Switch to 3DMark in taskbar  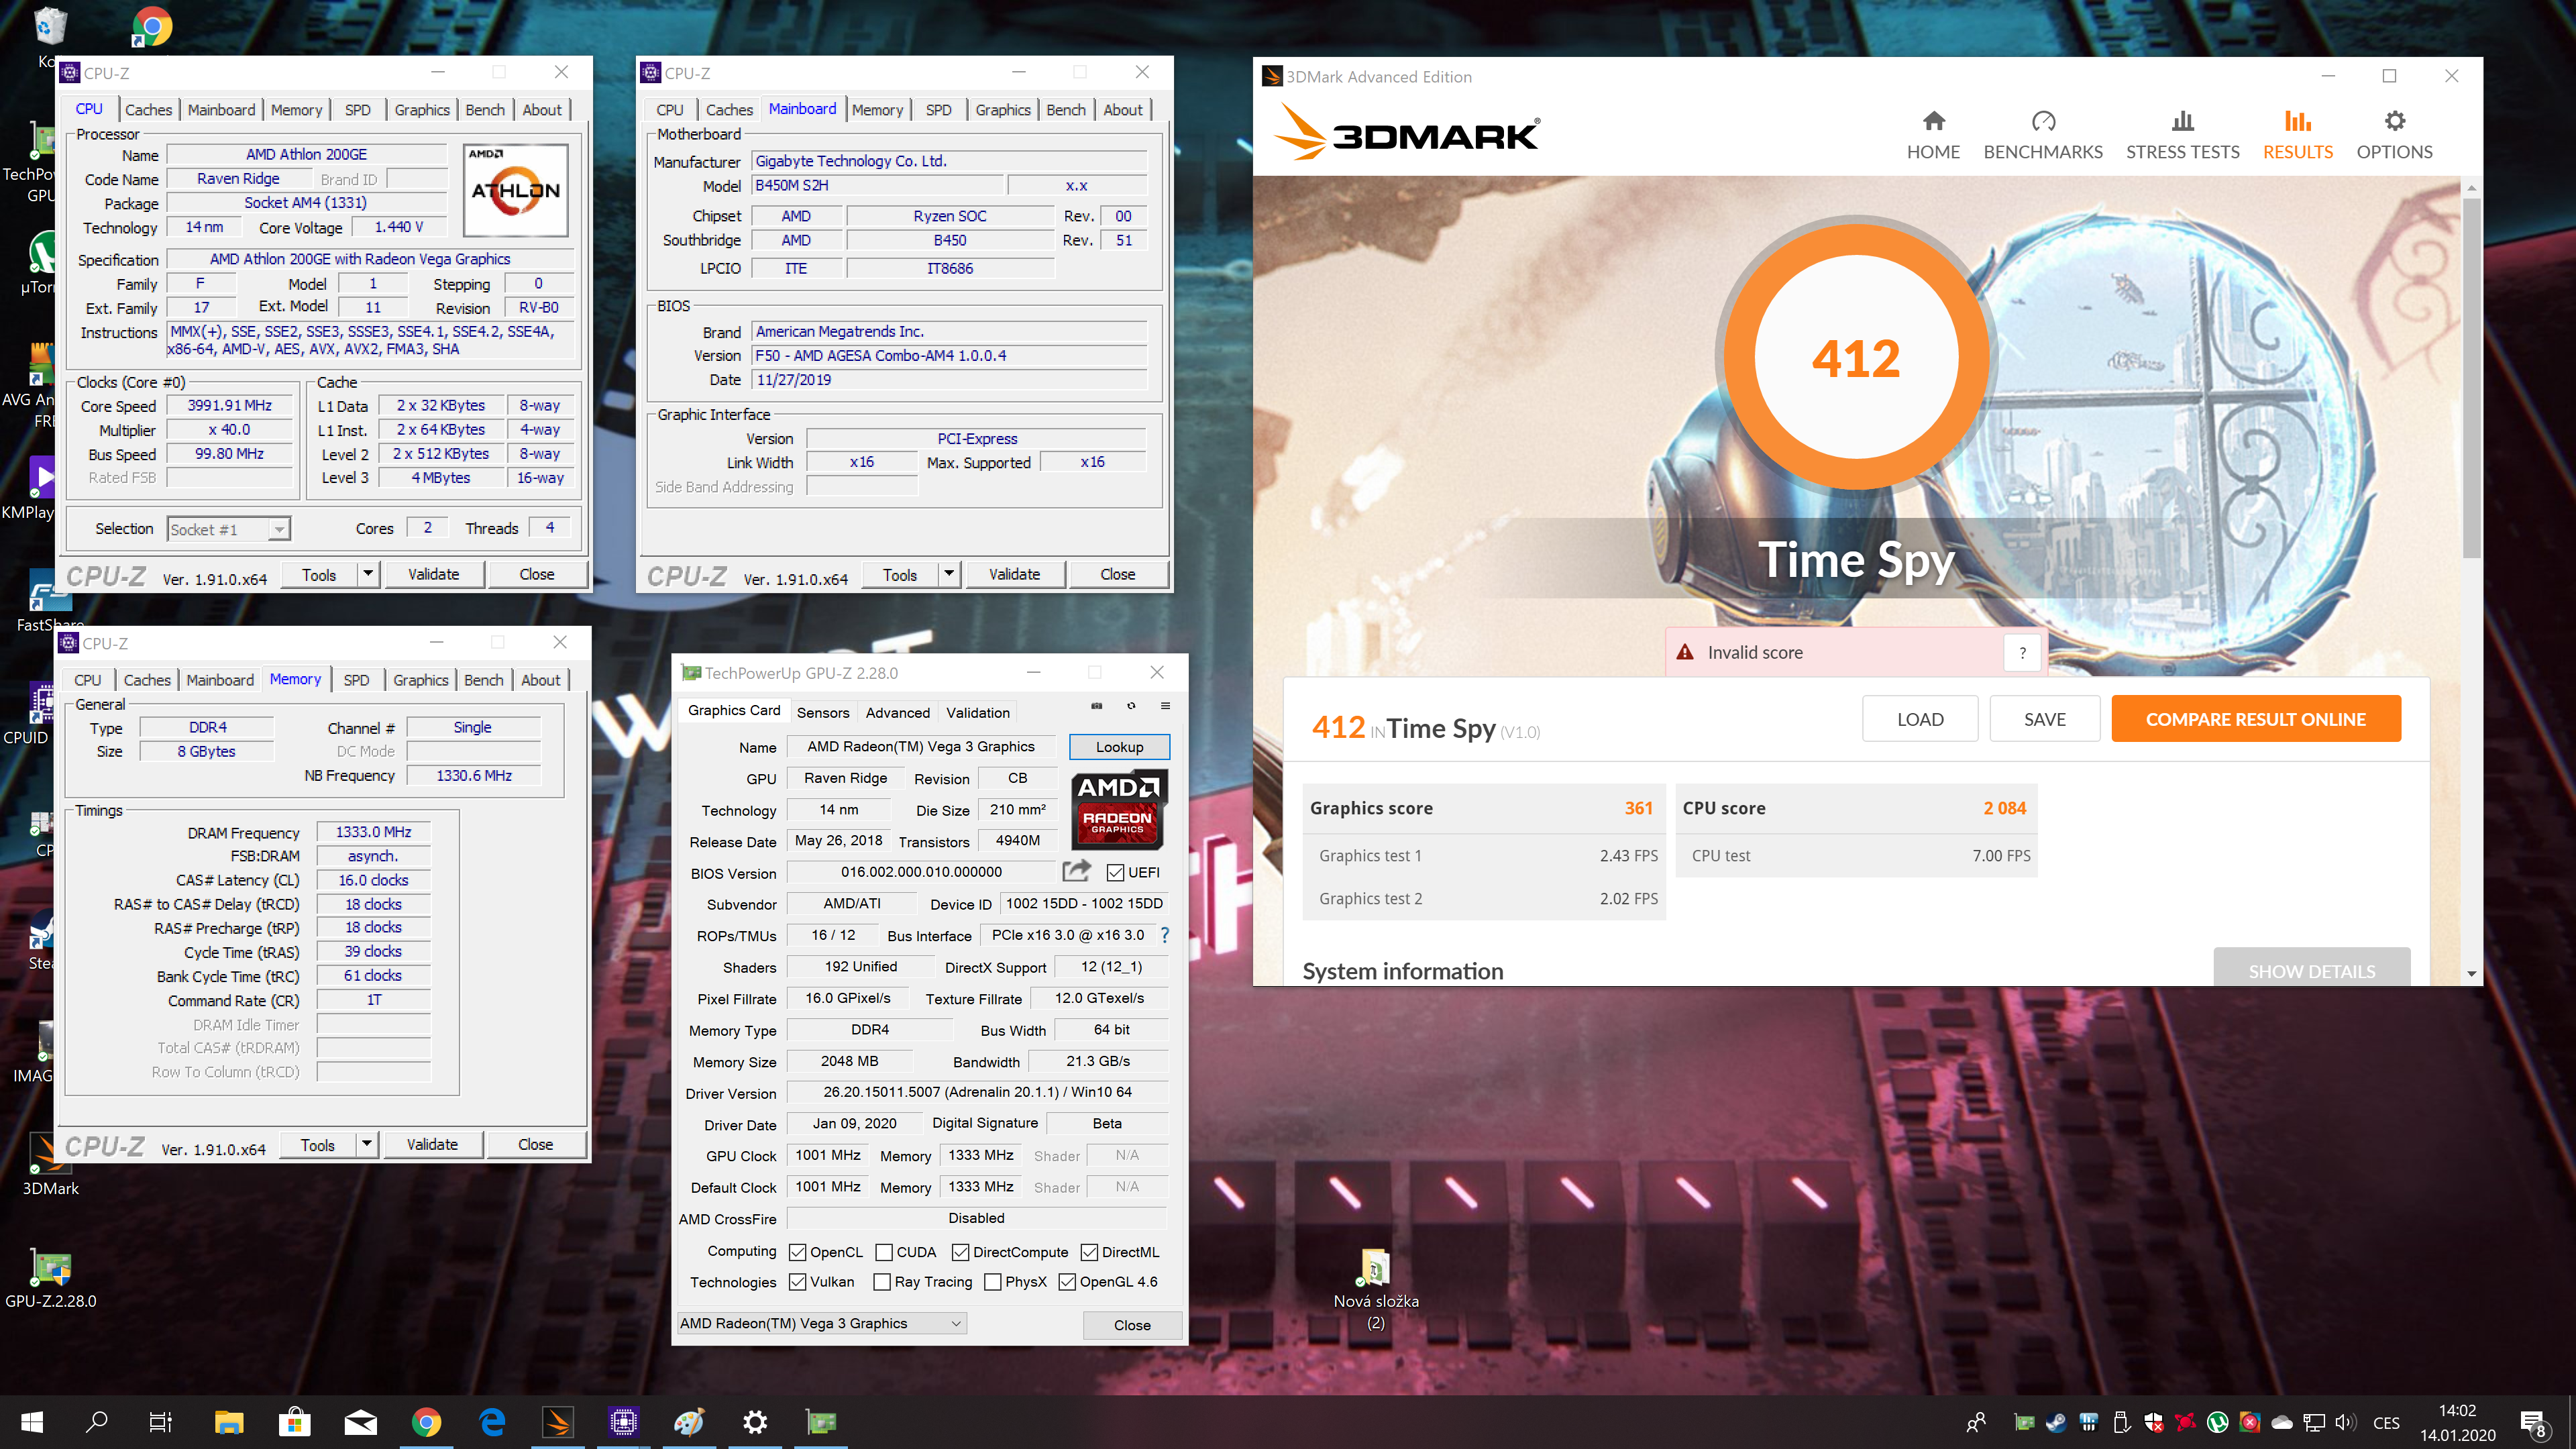(558, 1421)
